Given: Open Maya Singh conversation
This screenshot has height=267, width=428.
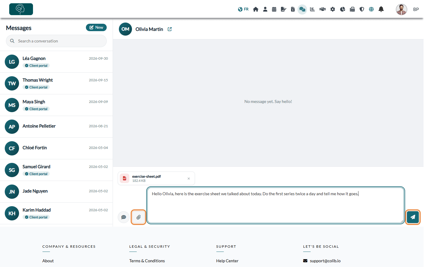Looking at the screenshot, I should (56, 105).
